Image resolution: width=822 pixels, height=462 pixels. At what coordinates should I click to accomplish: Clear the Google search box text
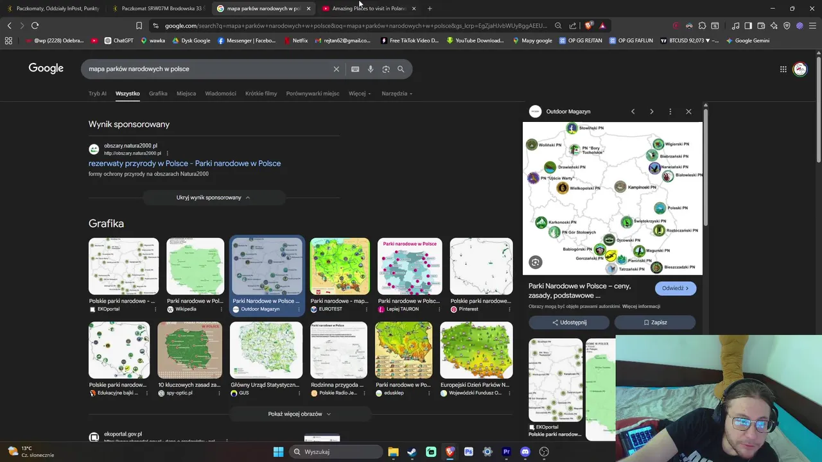336,69
